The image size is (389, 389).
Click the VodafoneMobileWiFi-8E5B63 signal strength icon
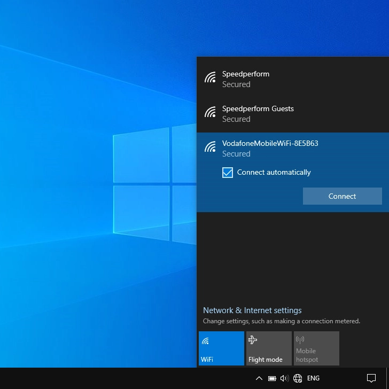tap(210, 147)
